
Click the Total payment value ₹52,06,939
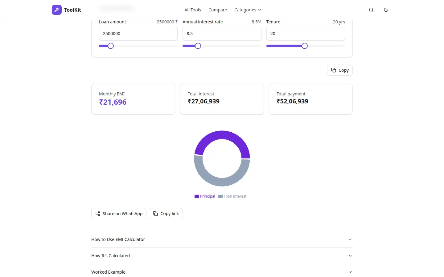pyautogui.click(x=293, y=101)
